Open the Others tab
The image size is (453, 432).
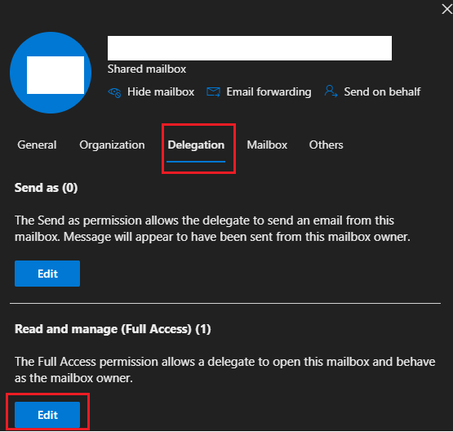click(326, 145)
